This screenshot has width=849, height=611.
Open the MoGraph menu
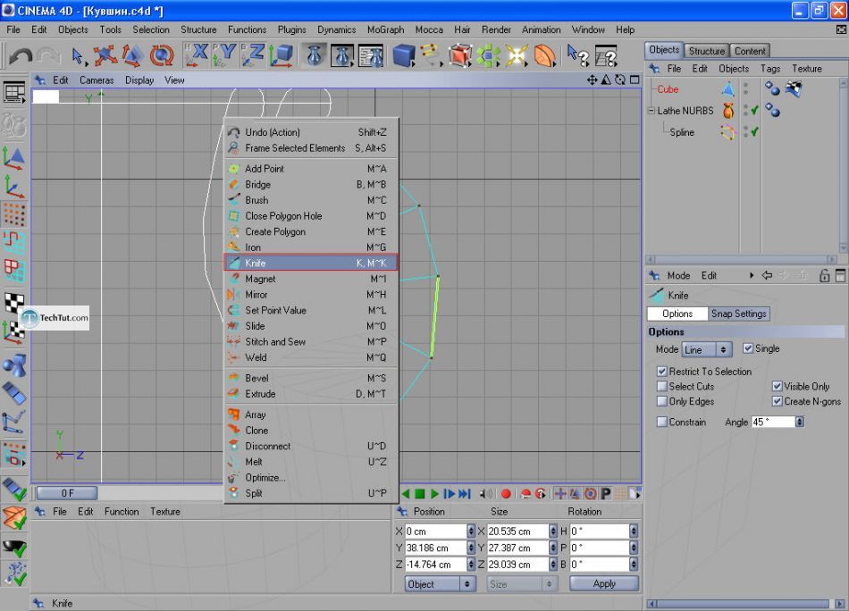tap(385, 29)
